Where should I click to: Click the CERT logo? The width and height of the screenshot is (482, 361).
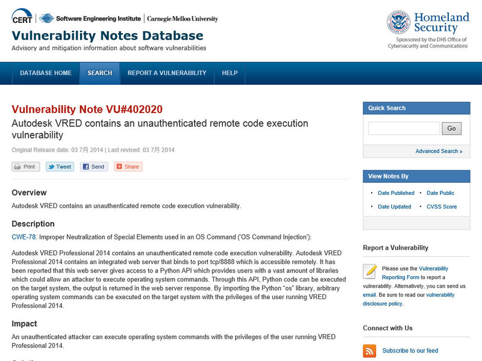(x=23, y=18)
